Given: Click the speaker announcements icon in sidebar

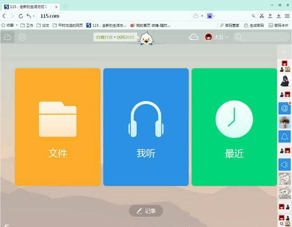Looking at the screenshot, I should pos(284,165).
